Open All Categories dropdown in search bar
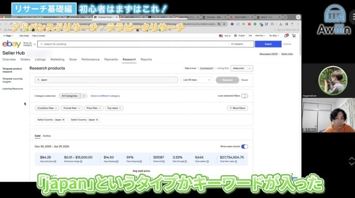Screen dimensions: 355x198 241,44
